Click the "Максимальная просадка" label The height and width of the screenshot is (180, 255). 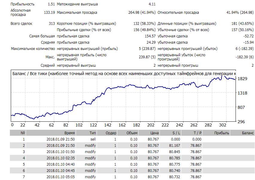pyautogui.click(x=77, y=13)
